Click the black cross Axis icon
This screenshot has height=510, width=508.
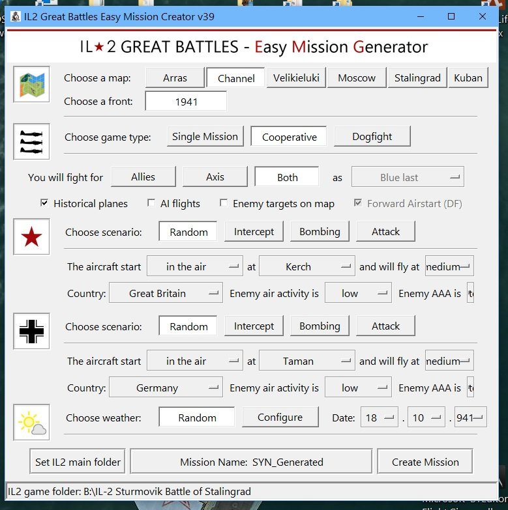point(31,331)
